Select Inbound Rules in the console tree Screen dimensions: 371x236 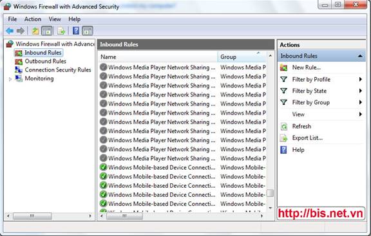tap(43, 53)
